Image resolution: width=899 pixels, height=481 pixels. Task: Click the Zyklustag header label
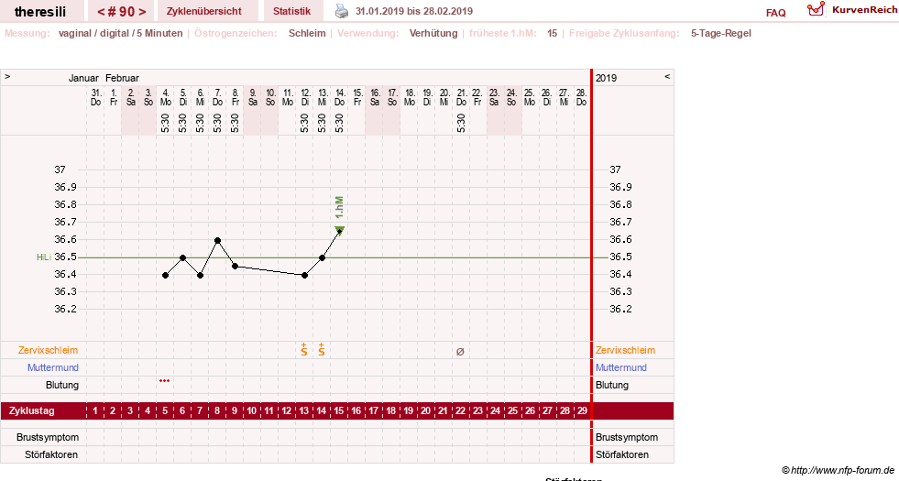pos(31,411)
